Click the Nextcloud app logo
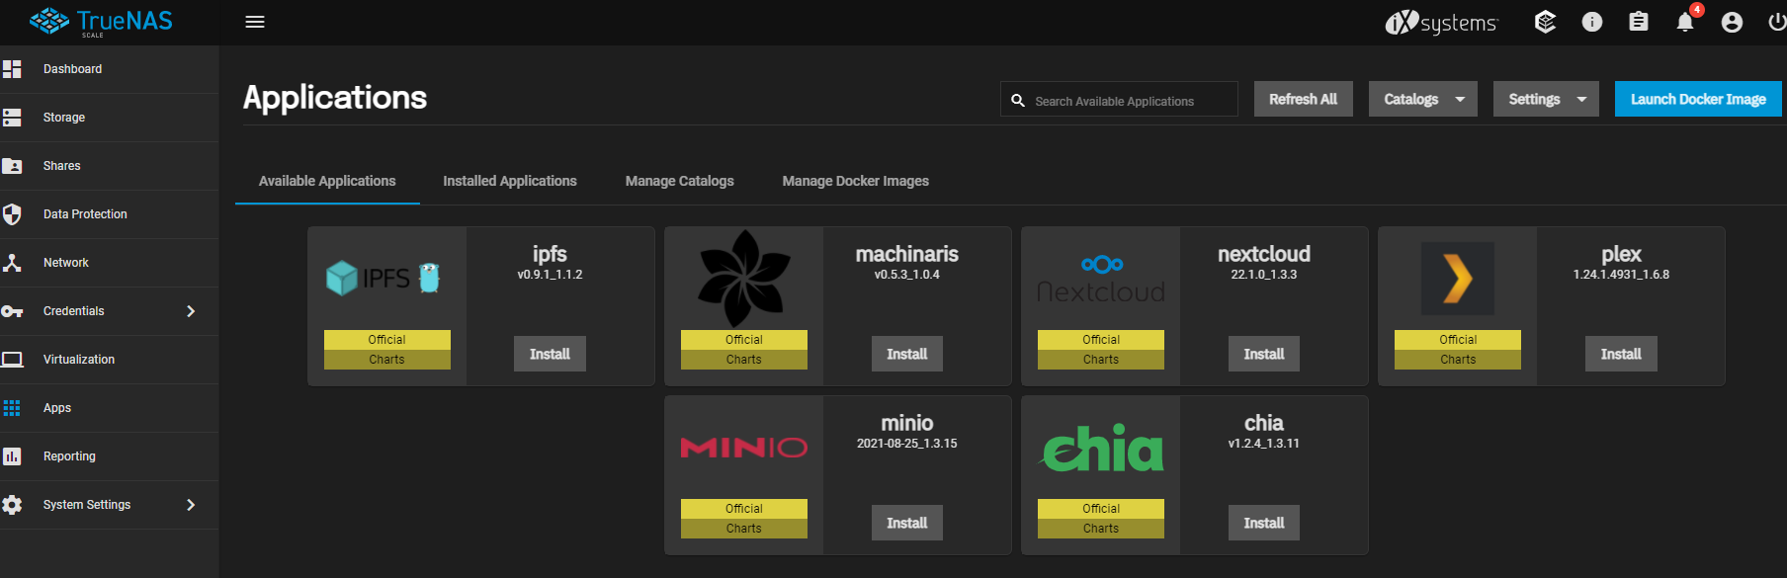Image resolution: width=1787 pixels, height=578 pixels. tap(1101, 279)
